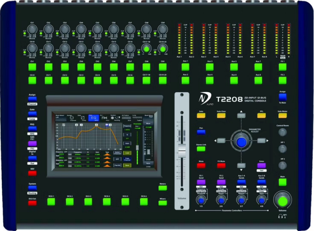Click the yellow Solo Clear button
The height and width of the screenshot is (231, 314).
click(221, 115)
